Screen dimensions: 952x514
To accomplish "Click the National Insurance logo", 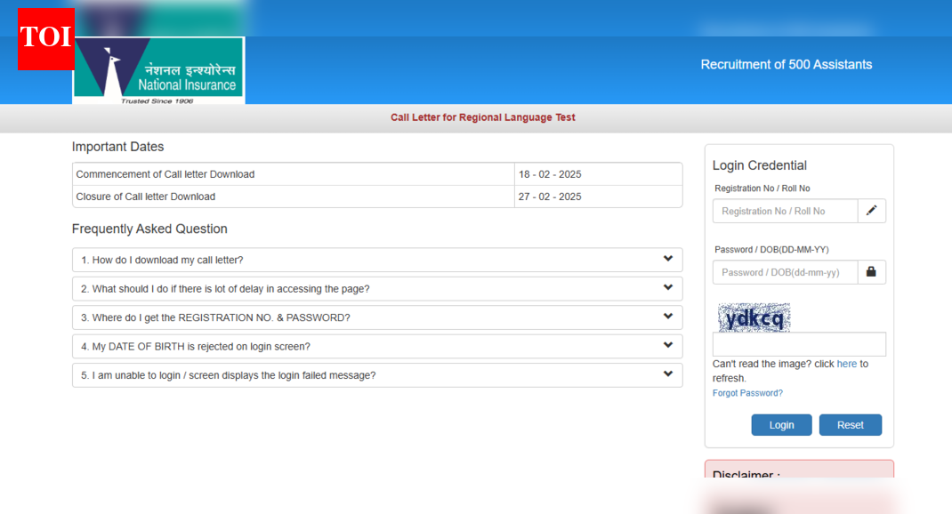I will click(158, 71).
